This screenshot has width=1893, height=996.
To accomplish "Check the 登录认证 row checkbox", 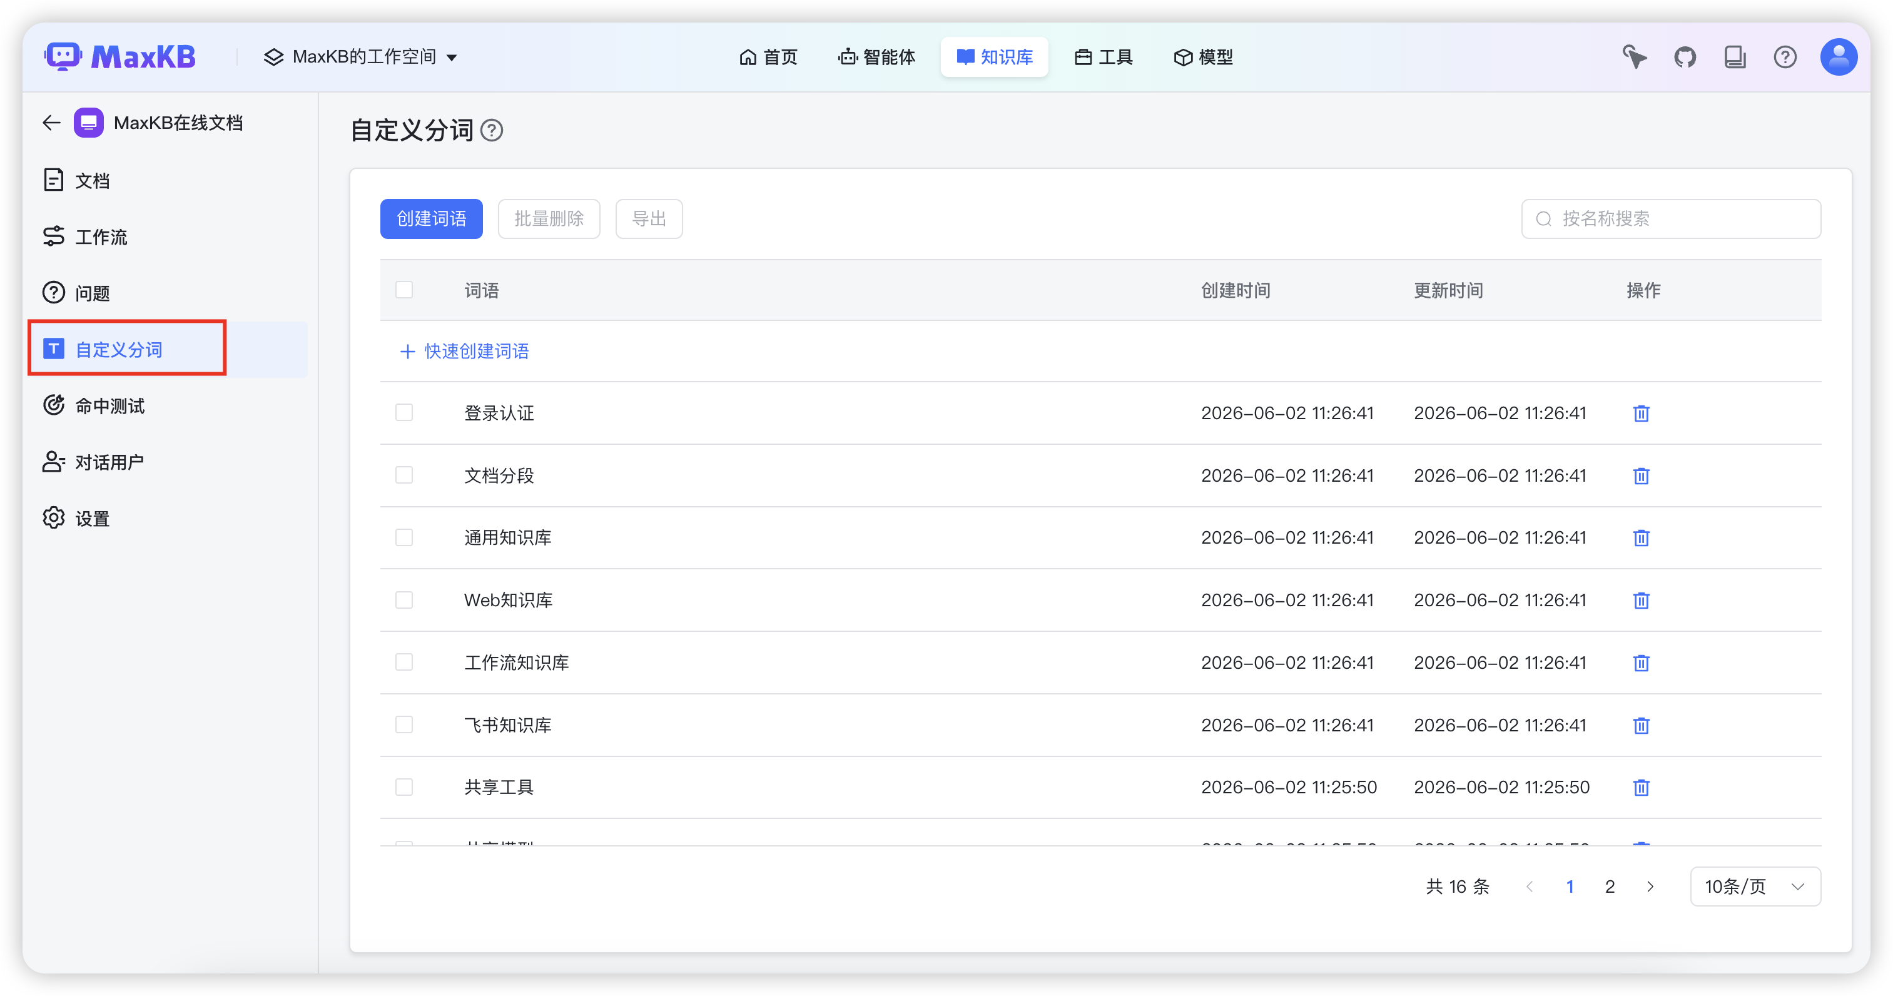I will pyautogui.click(x=404, y=412).
